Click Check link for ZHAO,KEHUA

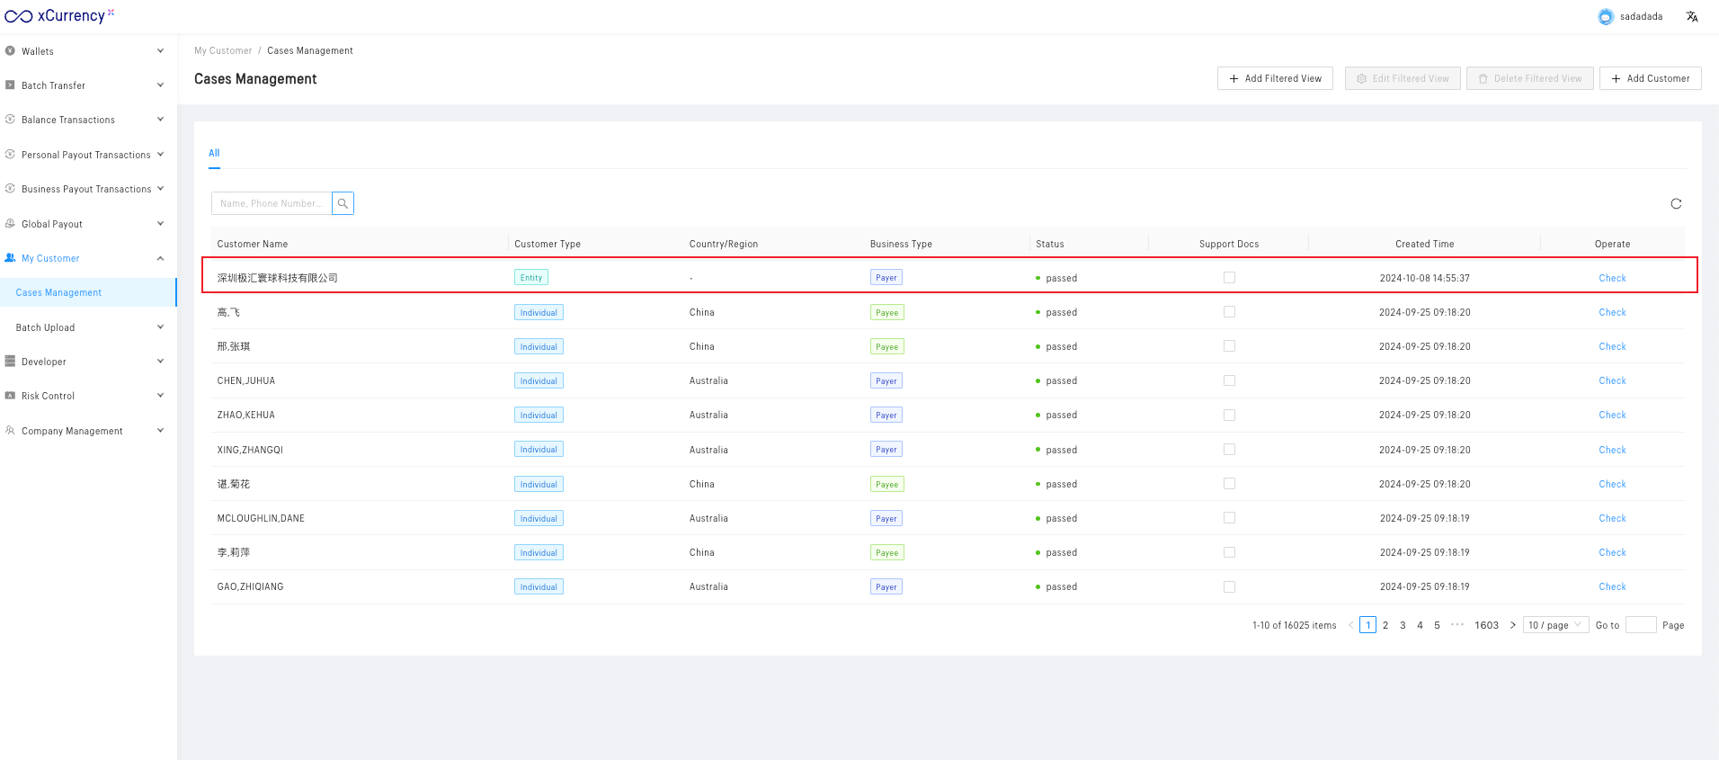pyautogui.click(x=1612, y=416)
